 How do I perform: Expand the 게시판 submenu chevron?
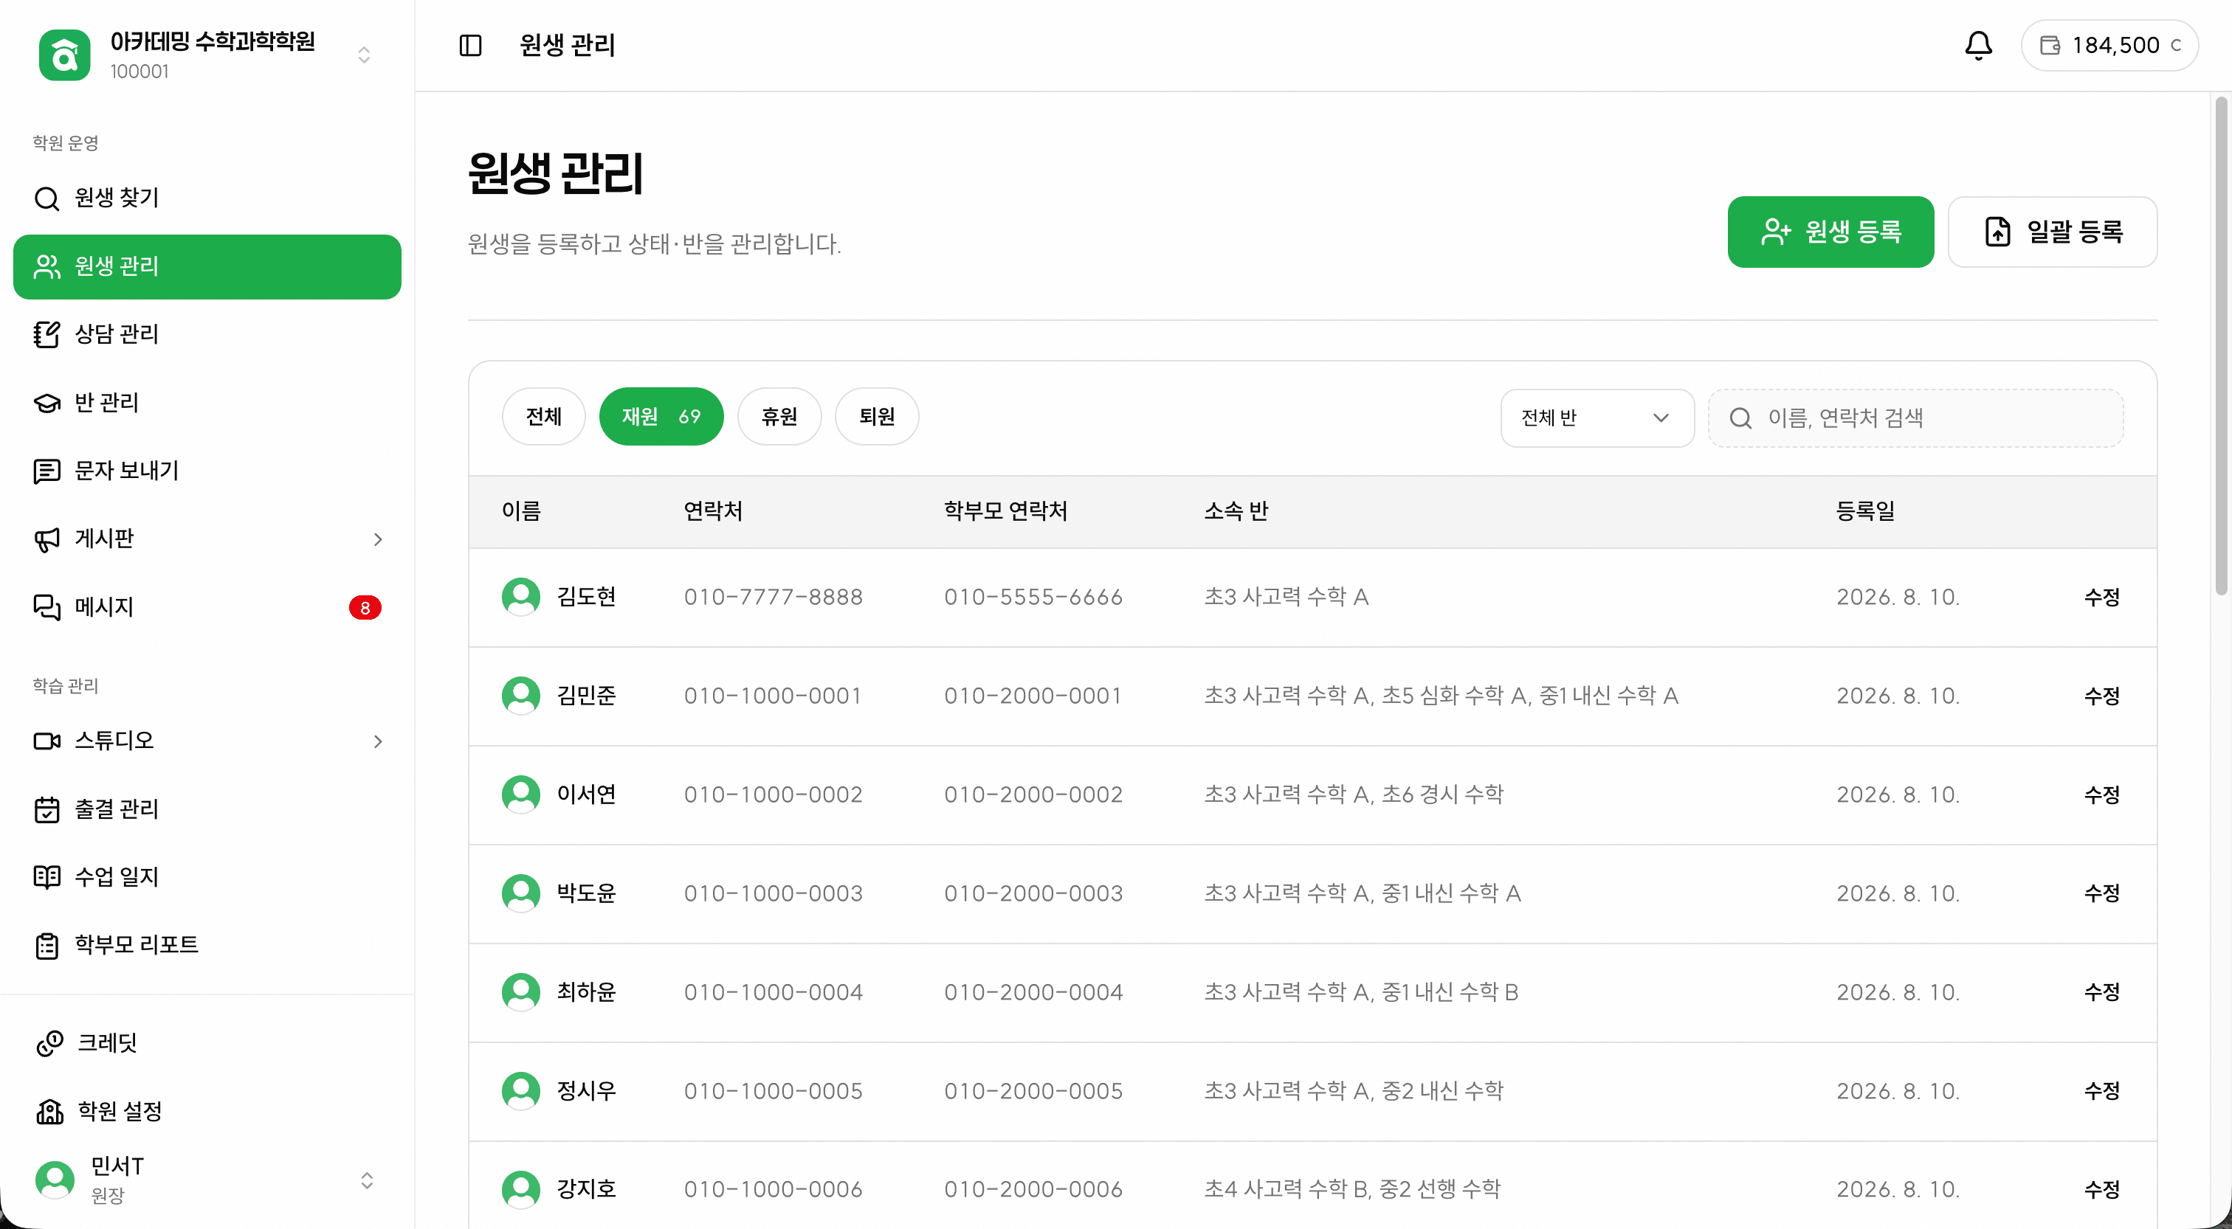[x=378, y=539]
